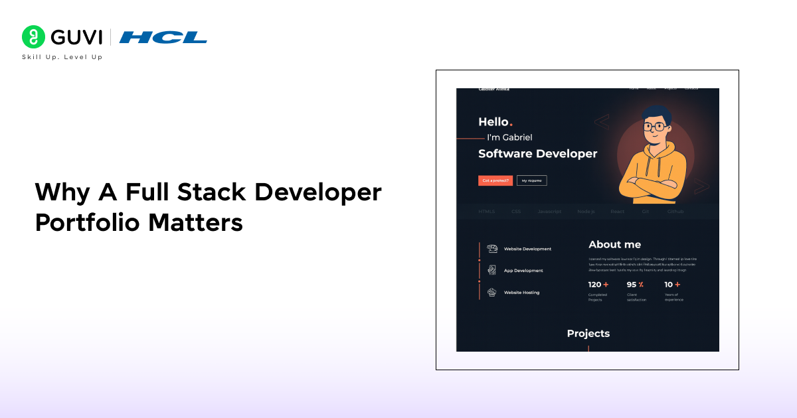Click the blue HCL logo
797x418 pixels.
(x=163, y=37)
